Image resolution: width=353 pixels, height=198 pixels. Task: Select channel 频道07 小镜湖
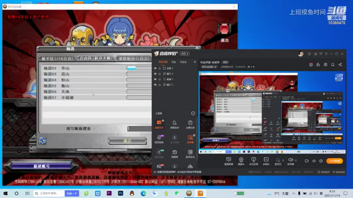tap(97, 97)
